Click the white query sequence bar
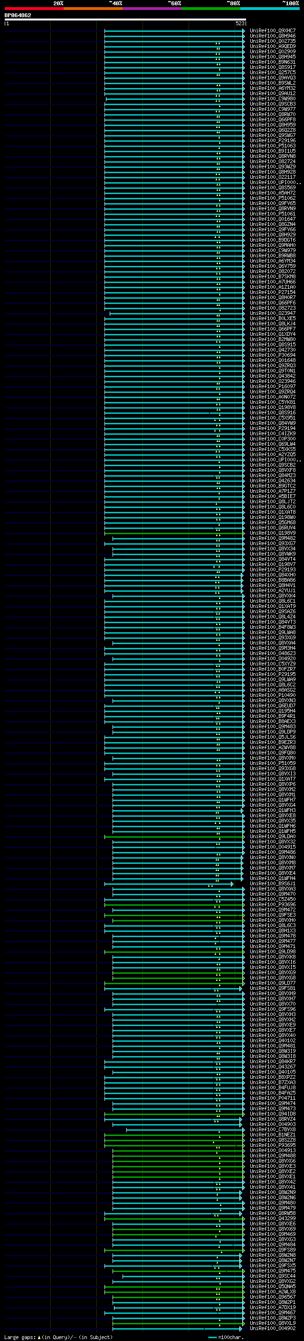The width and height of the screenshot is (304, 1341). coord(125,20)
